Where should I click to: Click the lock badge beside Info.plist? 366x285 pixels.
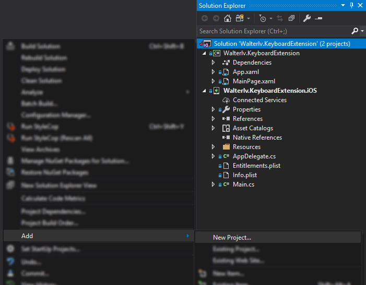[220, 176]
